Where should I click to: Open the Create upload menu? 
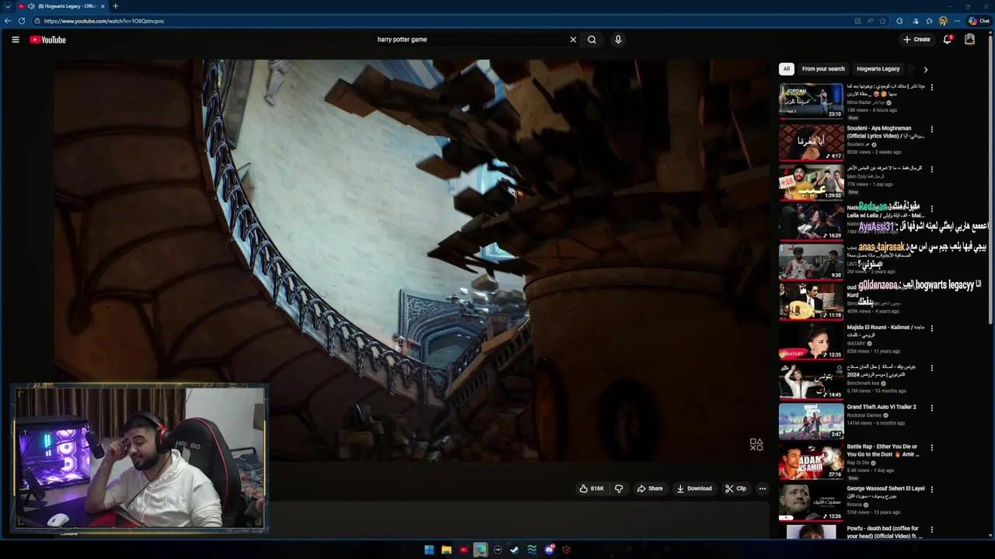coord(916,40)
